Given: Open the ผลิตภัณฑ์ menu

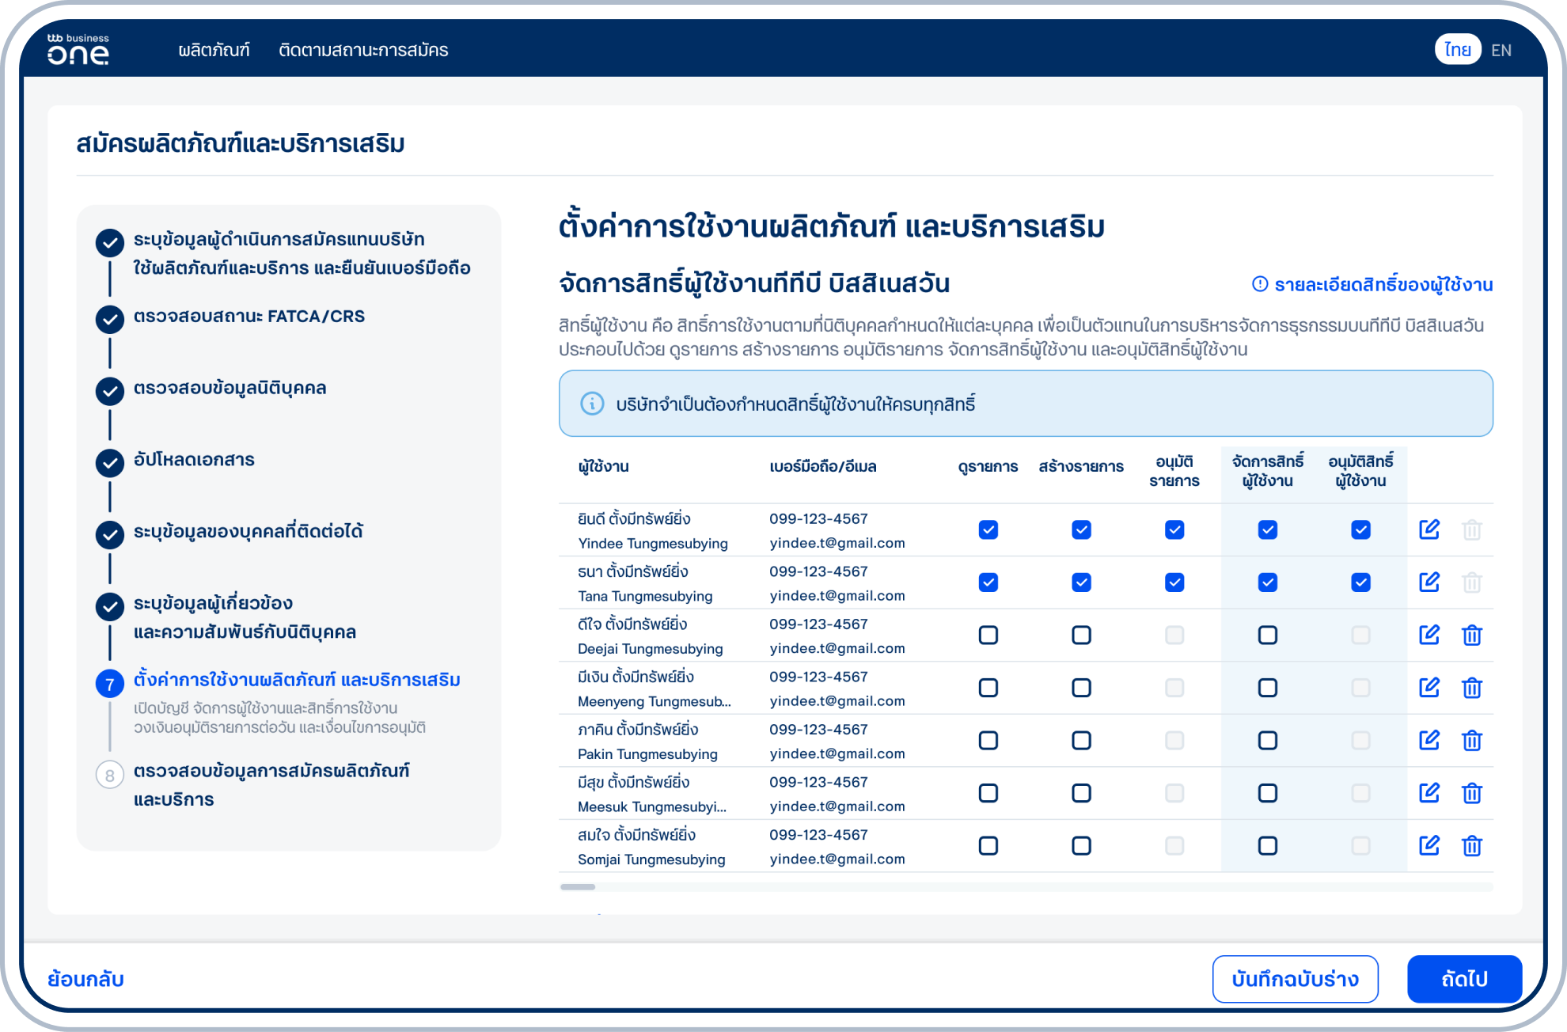Looking at the screenshot, I should 214,50.
